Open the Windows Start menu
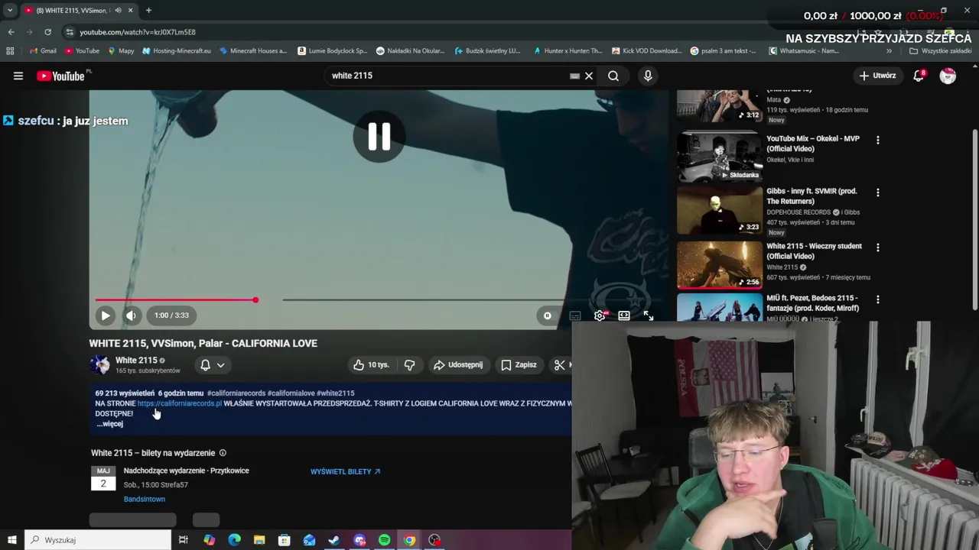This screenshot has height=550, width=979. [11, 540]
